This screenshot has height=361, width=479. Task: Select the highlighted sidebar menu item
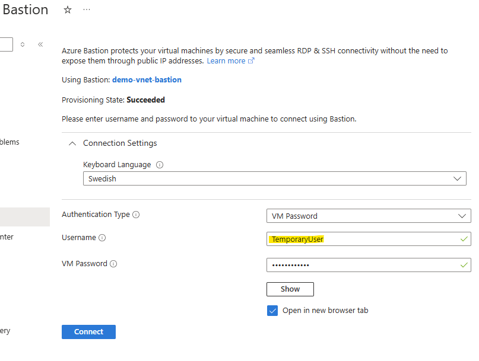[x=25, y=217]
